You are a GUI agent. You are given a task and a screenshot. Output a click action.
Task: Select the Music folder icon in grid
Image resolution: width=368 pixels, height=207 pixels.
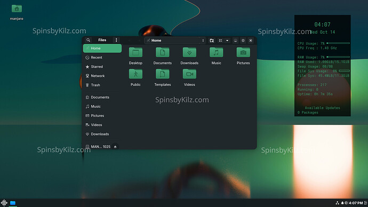pos(216,52)
